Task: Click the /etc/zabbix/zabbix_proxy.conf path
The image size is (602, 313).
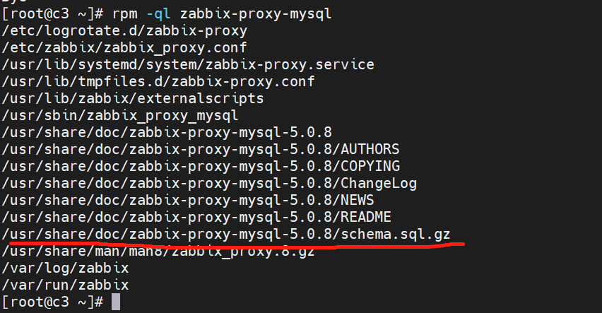Action: tap(124, 47)
